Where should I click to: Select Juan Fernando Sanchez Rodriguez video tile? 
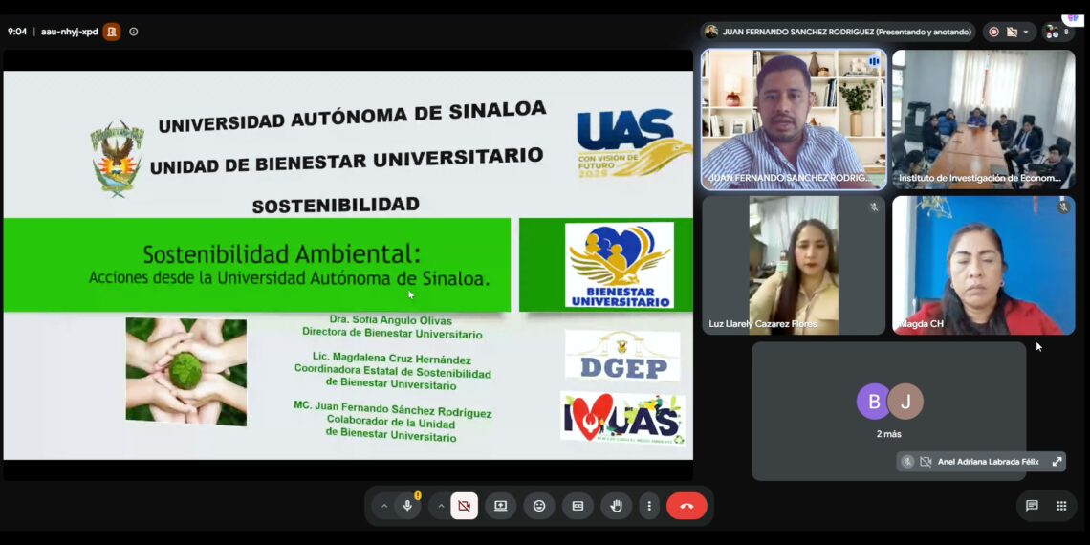(x=794, y=120)
